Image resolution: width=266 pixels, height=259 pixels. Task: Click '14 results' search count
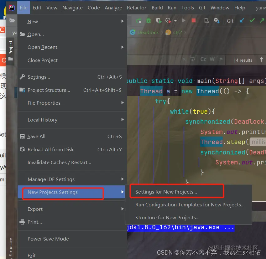tap(243, 60)
